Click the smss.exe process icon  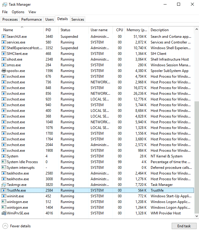4,65
